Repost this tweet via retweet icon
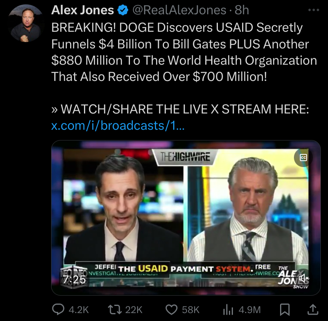The height and width of the screenshot is (321, 328). [x=114, y=309]
